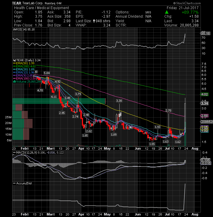Click the 3.79 high price annotation

point(78,94)
